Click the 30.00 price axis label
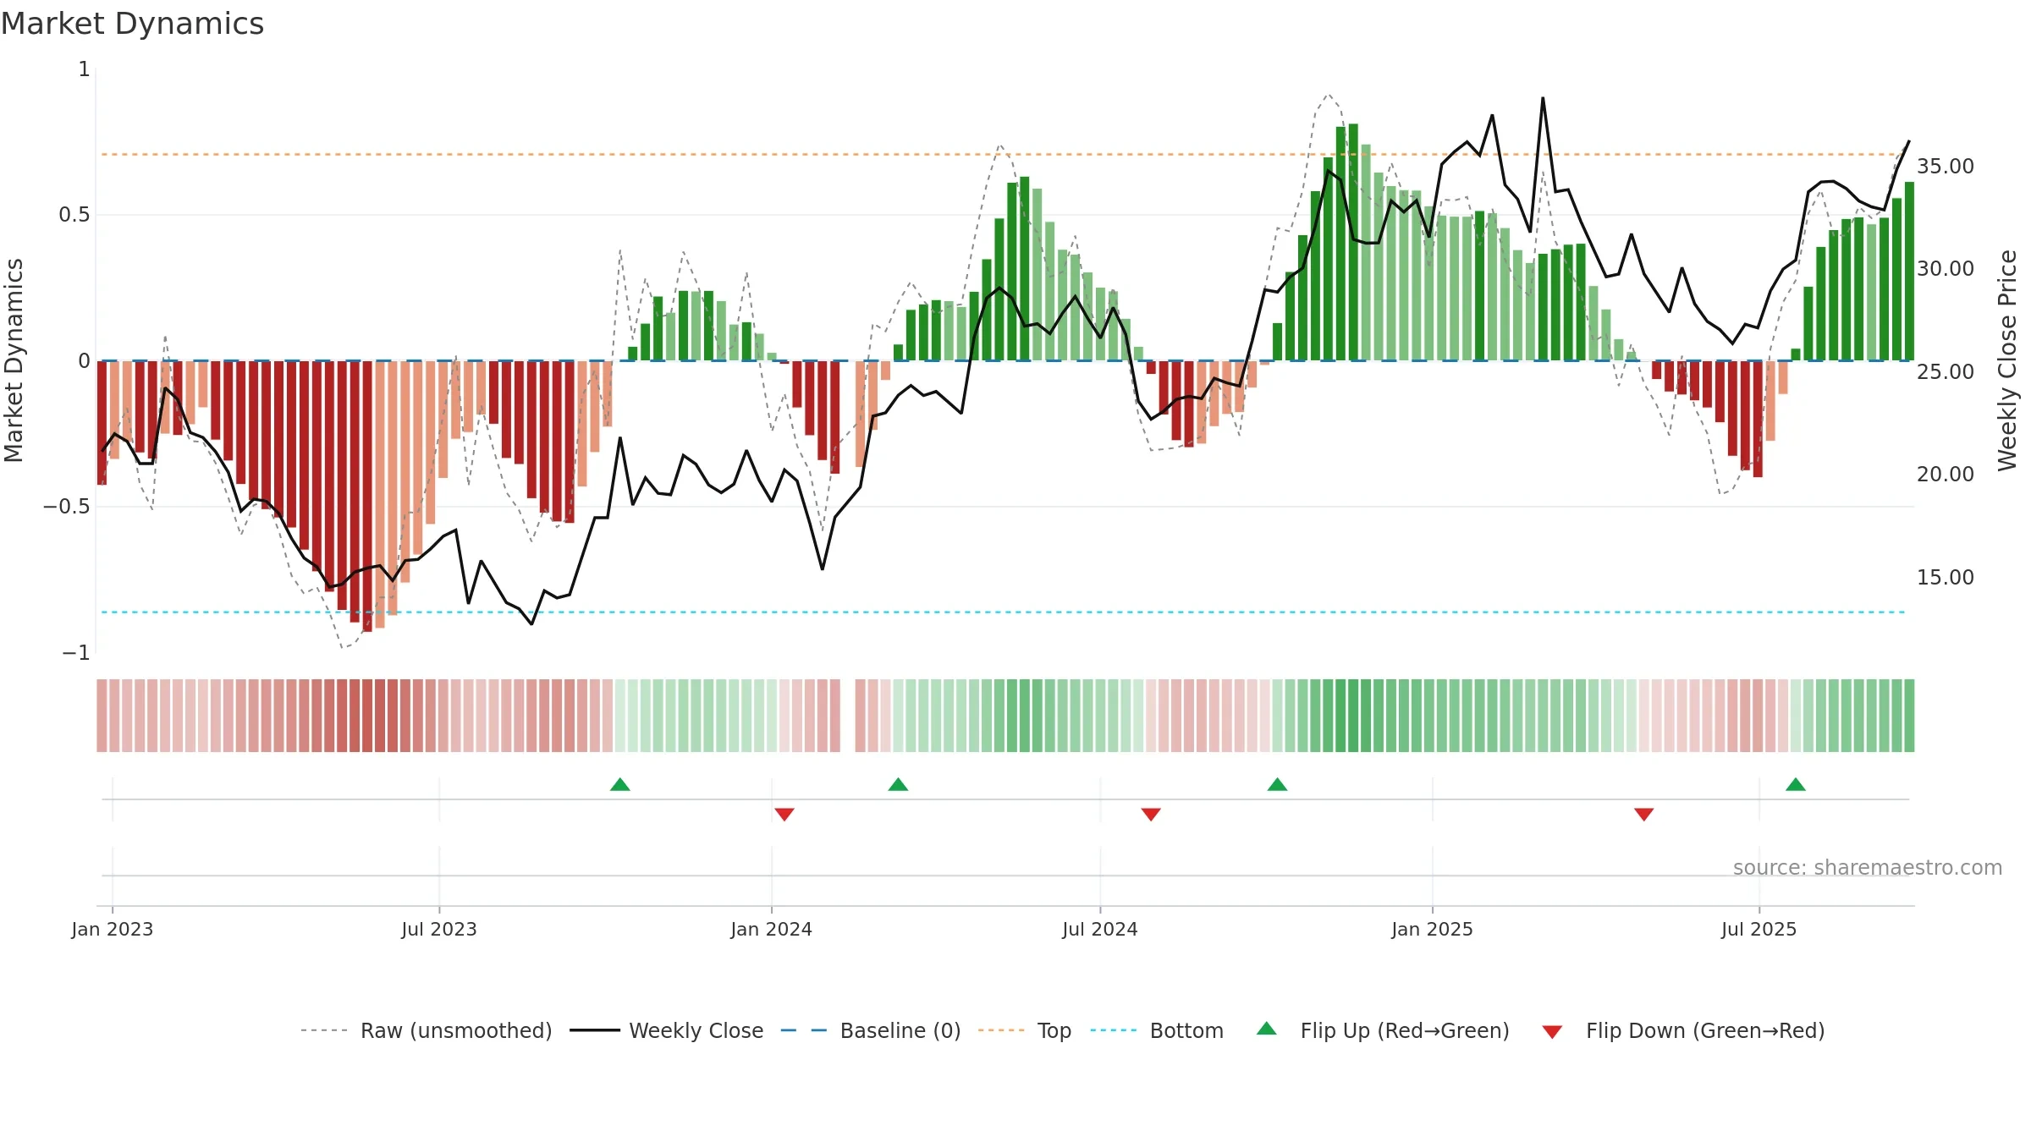 coord(1946,268)
